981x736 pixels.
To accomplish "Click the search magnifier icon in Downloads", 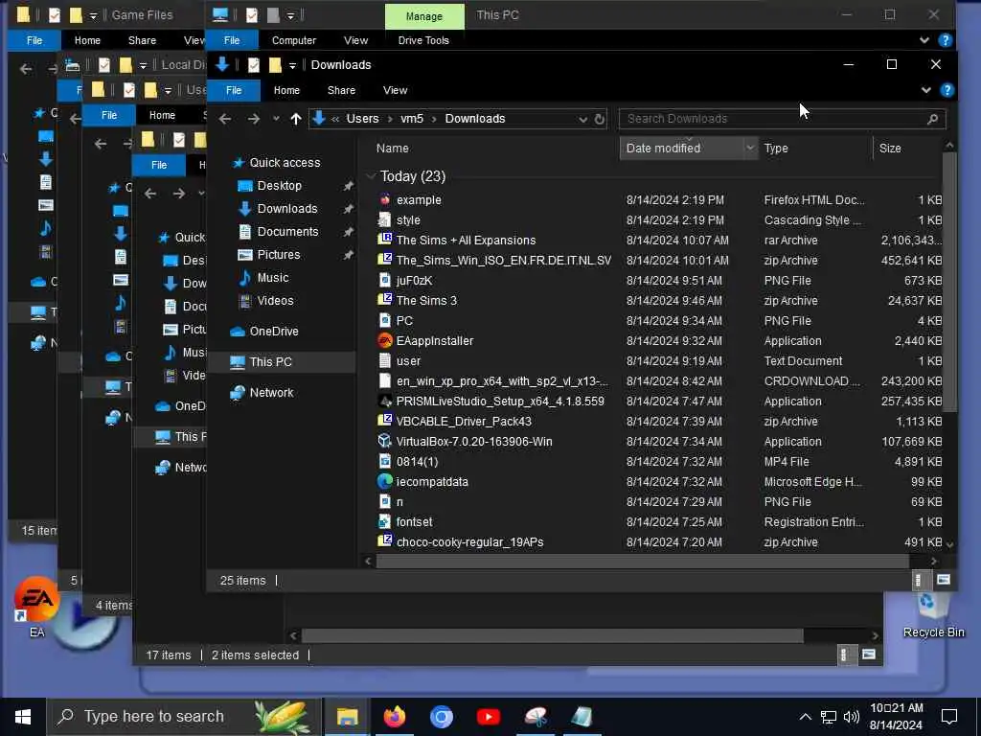I will point(932,119).
